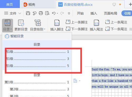
Task: Go to 下一条脚注 next footnote
Action: pyautogui.click(x=77, y=29)
